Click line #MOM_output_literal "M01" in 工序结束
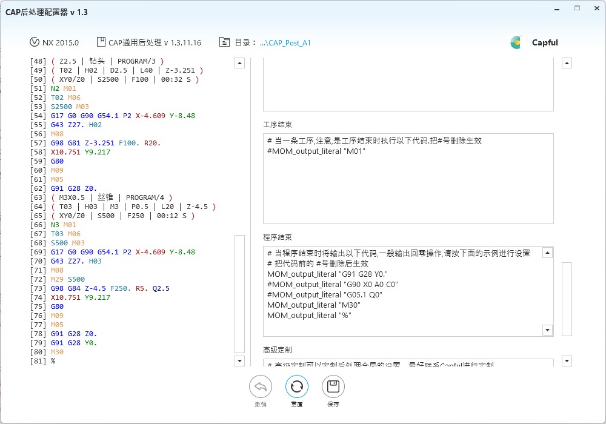This screenshot has height=424, width=606. point(316,151)
